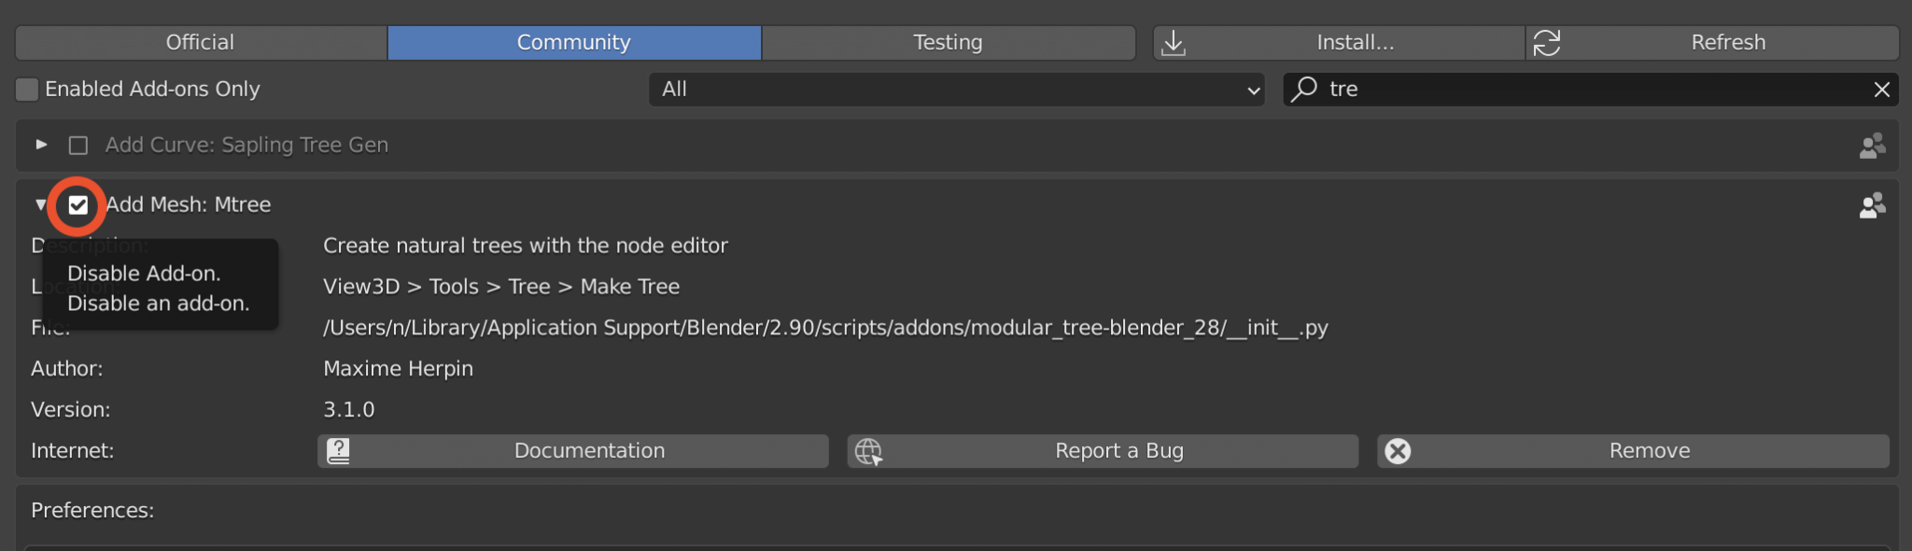Open Mtree's Documentation page

click(x=588, y=450)
